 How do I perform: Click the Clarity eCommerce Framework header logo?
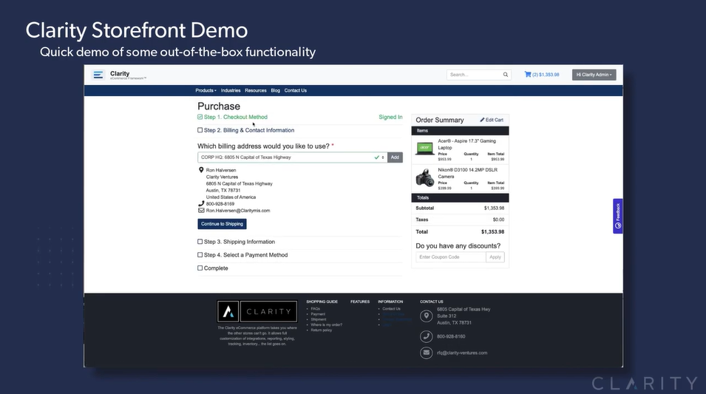pyautogui.click(x=128, y=75)
